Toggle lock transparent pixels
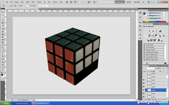The width and height of the screenshot is (169, 105). pyautogui.click(x=148, y=71)
